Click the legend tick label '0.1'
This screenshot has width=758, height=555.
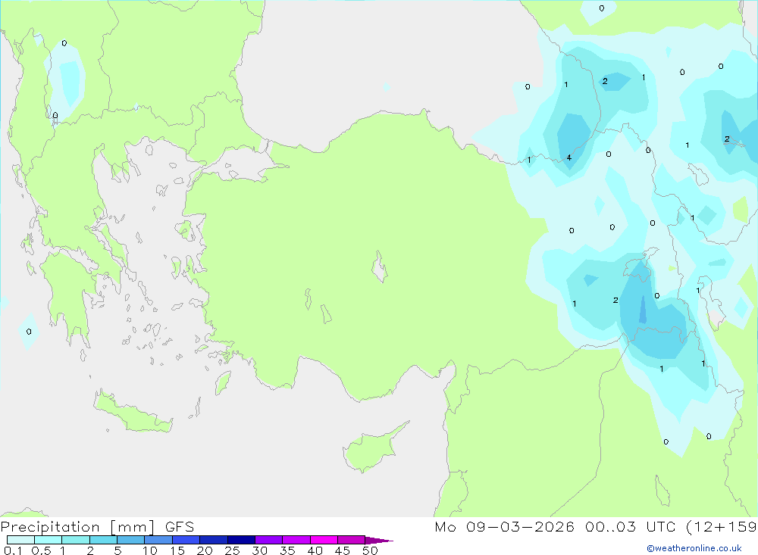click(x=13, y=550)
